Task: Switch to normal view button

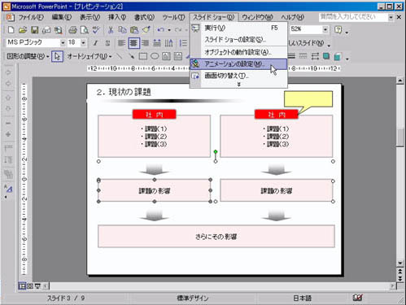Action: [22, 285]
